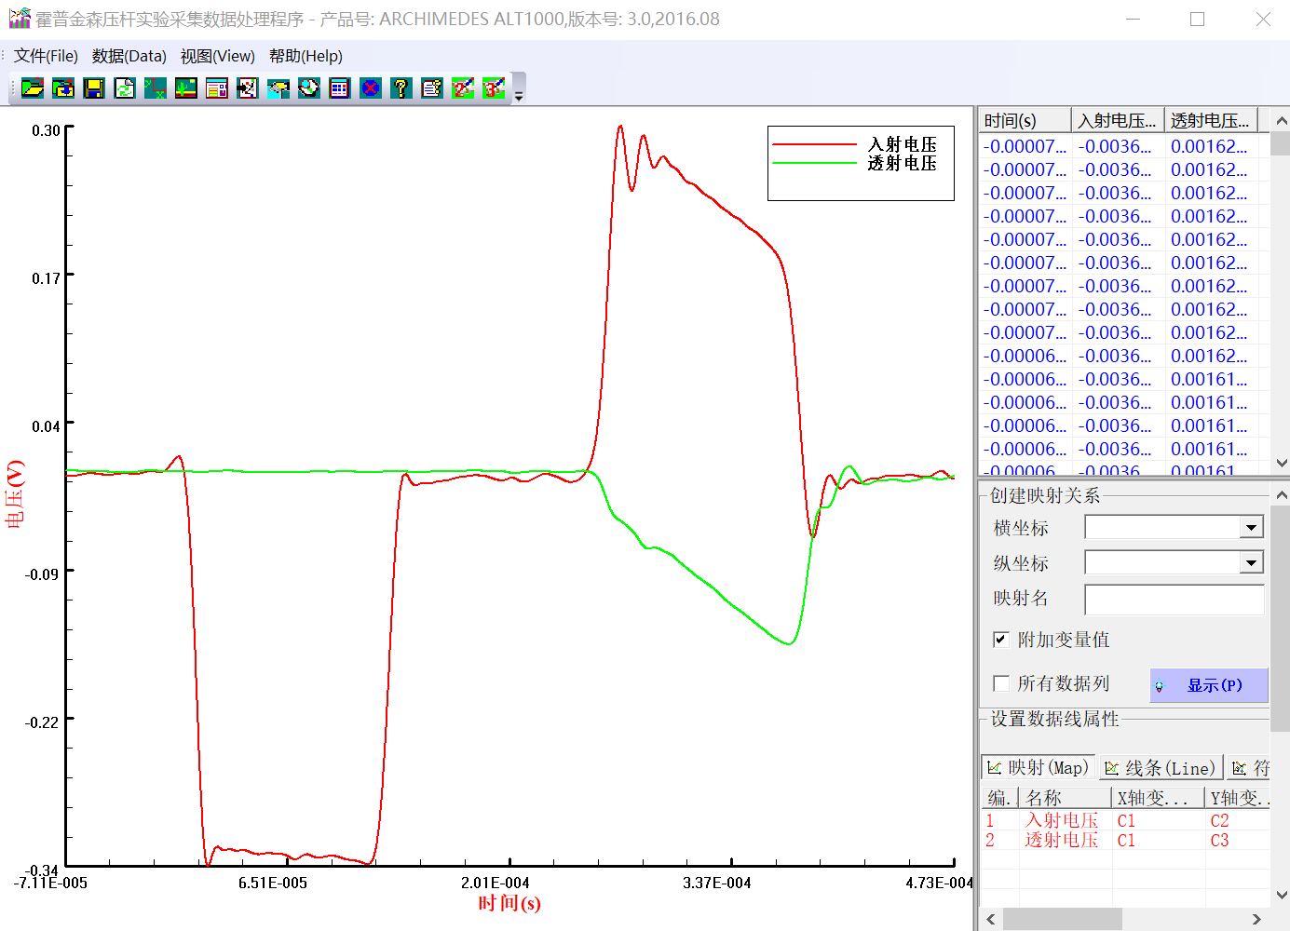Click the document with green refresh arrows icon

(125, 88)
